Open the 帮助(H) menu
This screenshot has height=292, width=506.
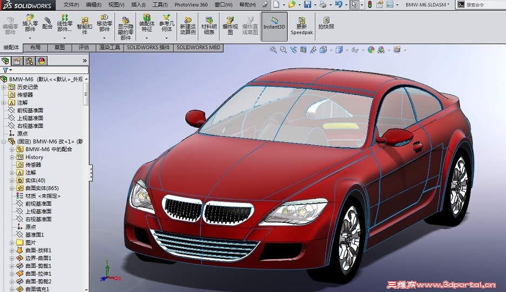pyautogui.click(x=247, y=4)
